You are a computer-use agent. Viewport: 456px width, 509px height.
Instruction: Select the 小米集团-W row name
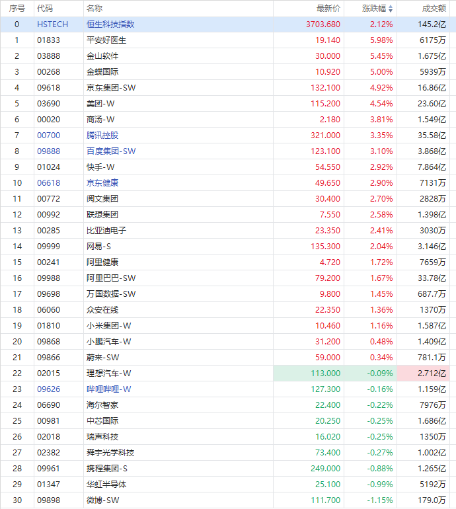[x=109, y=326]
